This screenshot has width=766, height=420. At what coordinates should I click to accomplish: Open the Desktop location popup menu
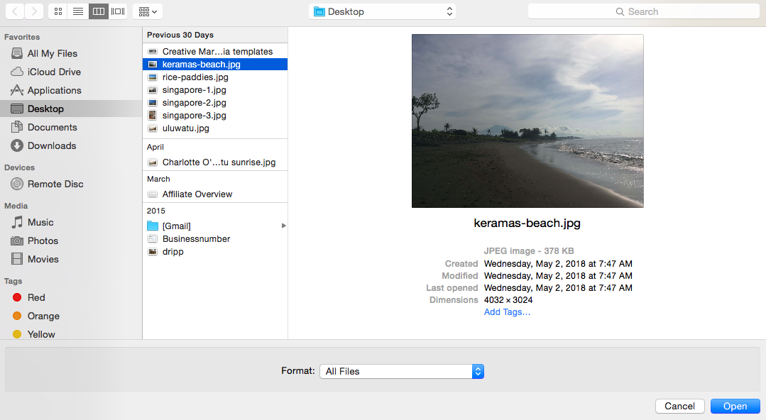(x=383, y=11)
